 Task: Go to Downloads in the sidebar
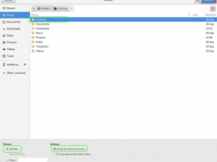pos(14,29)
